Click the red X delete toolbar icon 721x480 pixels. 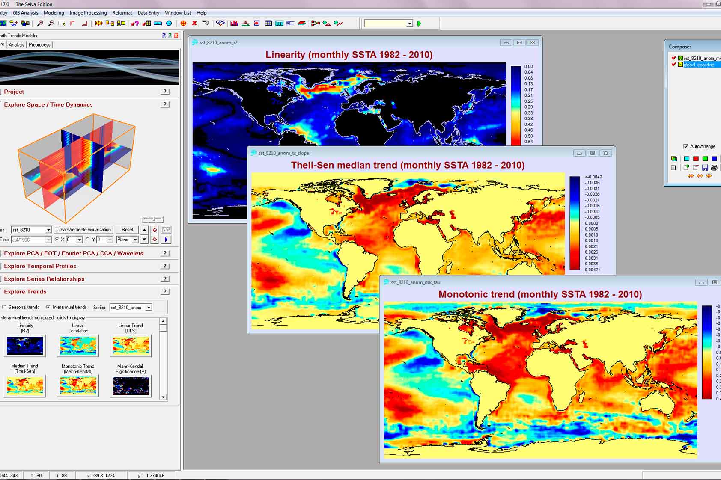click(194, 24)
